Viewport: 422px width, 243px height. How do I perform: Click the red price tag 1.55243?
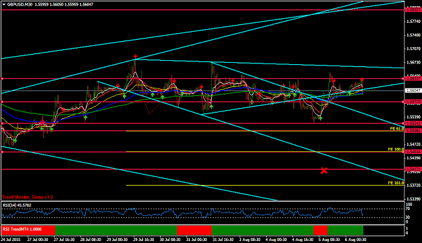tap(413, 124)
